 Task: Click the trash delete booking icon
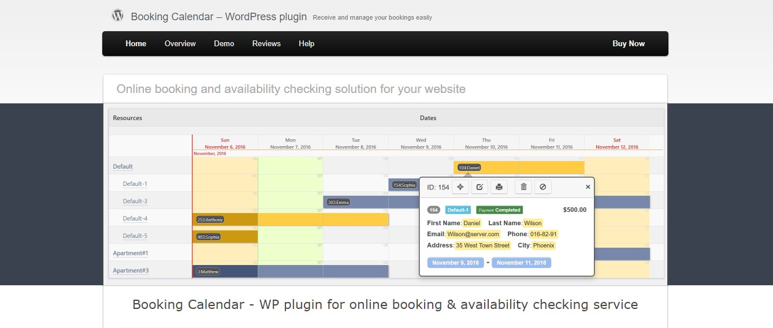[523, 187]
